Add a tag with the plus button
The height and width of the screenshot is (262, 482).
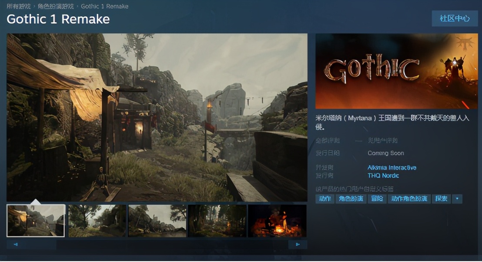457,199
